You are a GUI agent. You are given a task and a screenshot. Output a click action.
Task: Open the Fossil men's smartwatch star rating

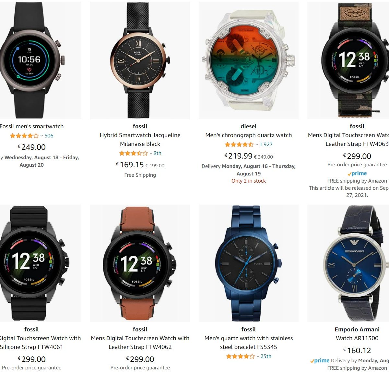(x=24, y=136)
